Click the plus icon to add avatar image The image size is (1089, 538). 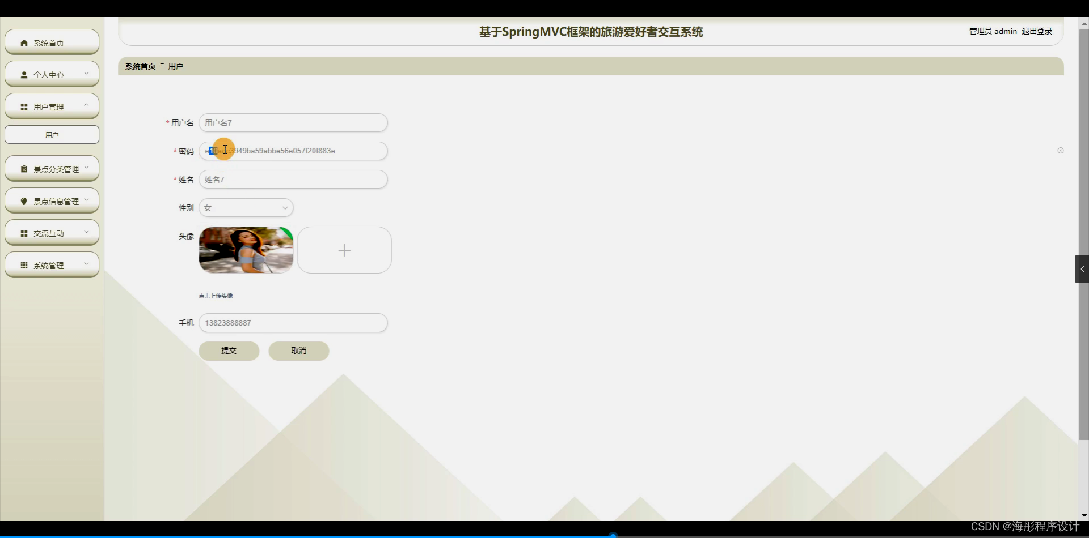point(344,250)
